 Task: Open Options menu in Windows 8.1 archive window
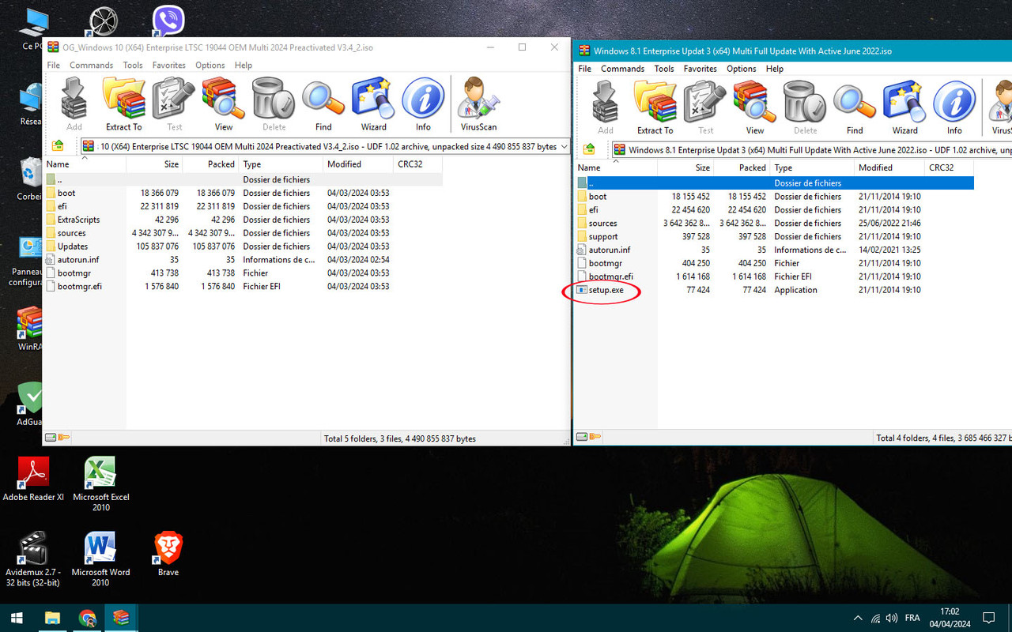pyautogui.click(x=741, y=69)
